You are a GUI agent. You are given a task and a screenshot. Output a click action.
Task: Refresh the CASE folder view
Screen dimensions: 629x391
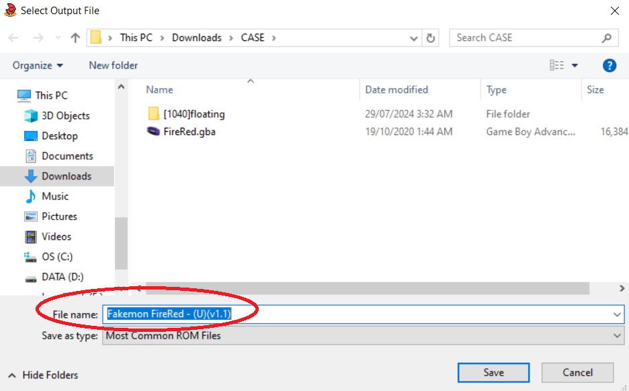tap(431, 38)
